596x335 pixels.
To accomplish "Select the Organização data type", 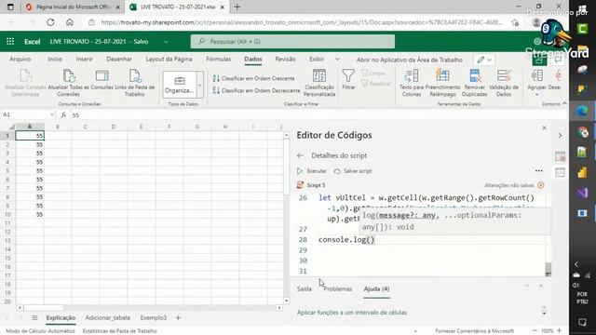I will (180, 85).
